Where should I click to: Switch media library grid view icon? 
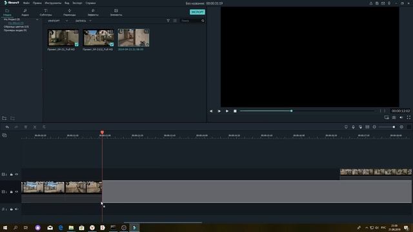point(175,21)
